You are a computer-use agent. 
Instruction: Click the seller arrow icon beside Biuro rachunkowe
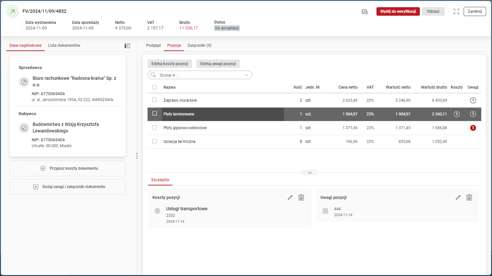point(24,82)
